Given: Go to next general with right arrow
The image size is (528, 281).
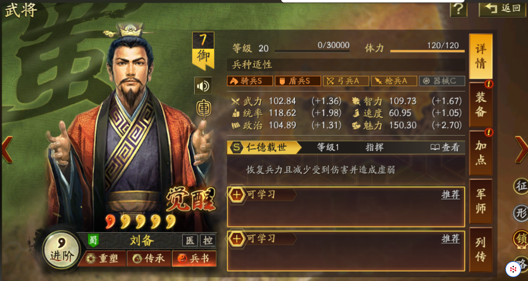Looking at the screenshot, I should [521, 150].
